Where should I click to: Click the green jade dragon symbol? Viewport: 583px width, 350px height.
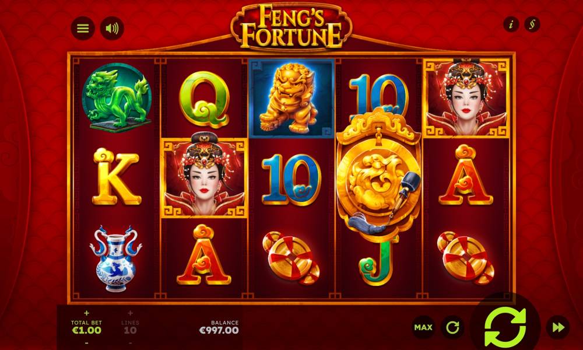coord(117,97)
